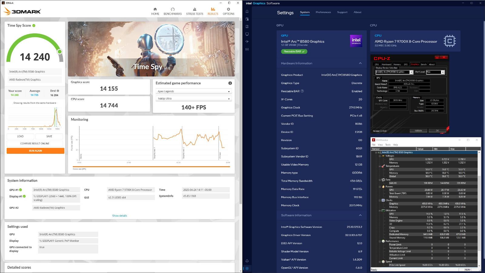The image size is (485, 273).
Task: Switch to the About tab in Intel Settings
Action: (357, 12)
